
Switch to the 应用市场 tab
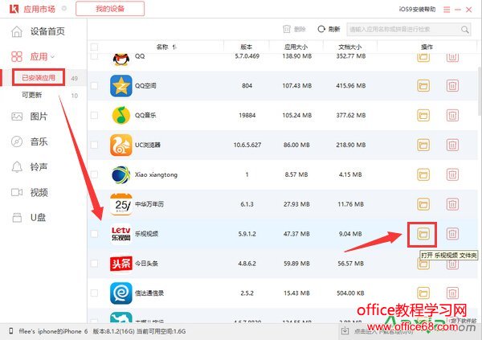39,9
